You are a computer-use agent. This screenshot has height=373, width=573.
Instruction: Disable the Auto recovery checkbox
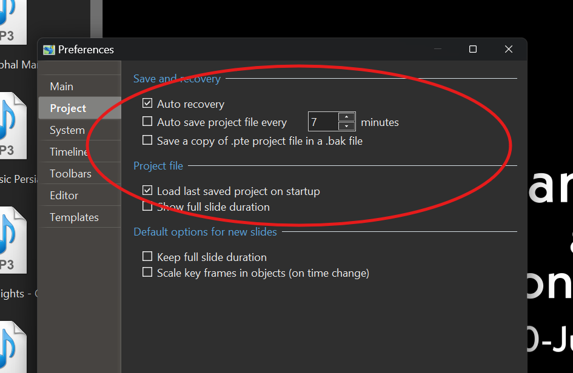click(x=147, y=104)
